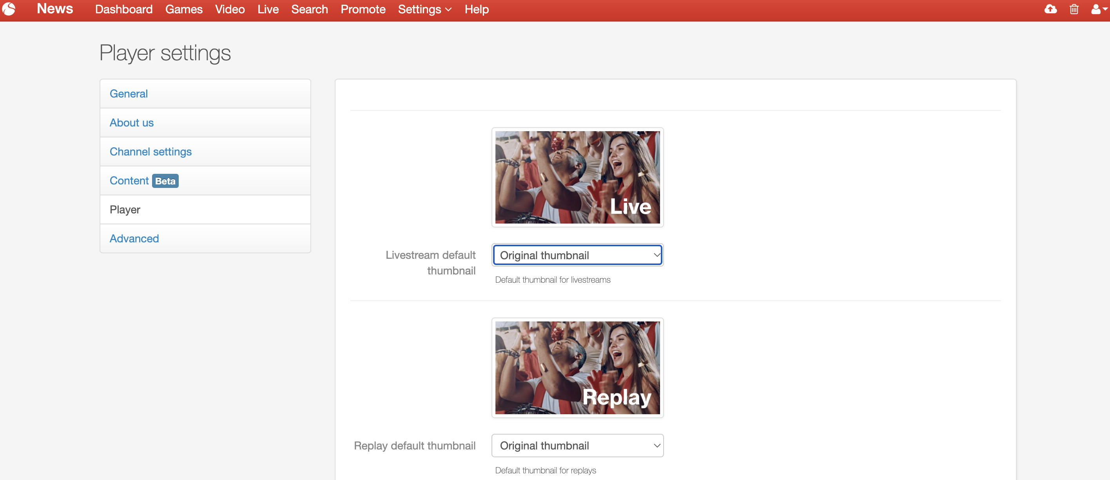Viewport: 1110px width, 480px height.
Task: Open the Games menu item
Action: (183, 9)
